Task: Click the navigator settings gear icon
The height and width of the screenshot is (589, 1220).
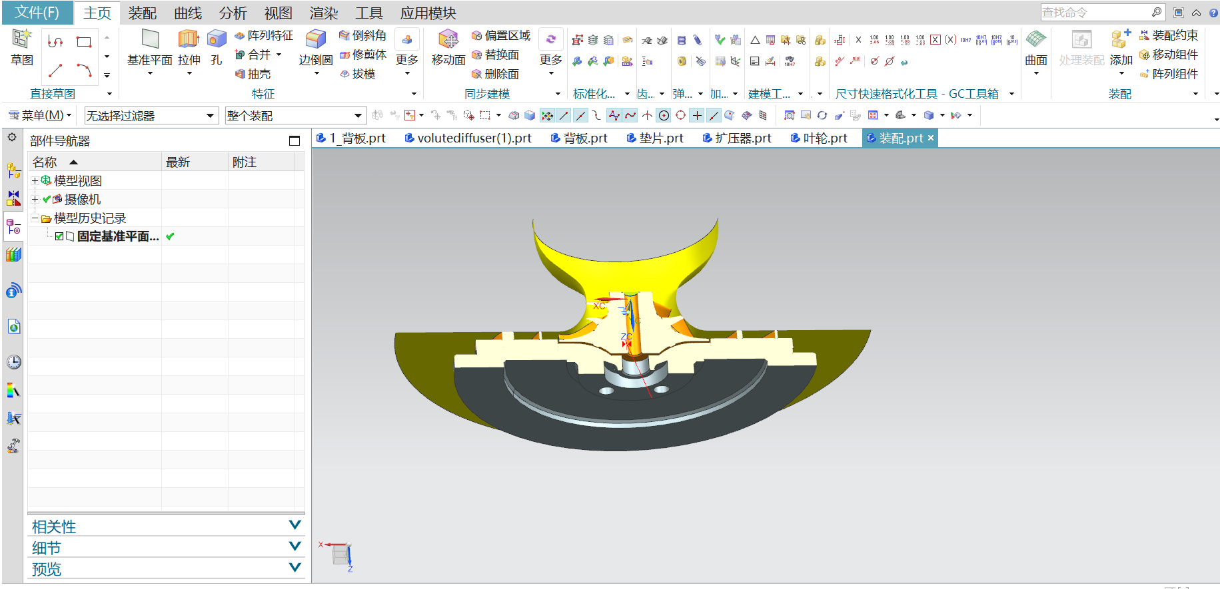Action: [x=12, y=137]
